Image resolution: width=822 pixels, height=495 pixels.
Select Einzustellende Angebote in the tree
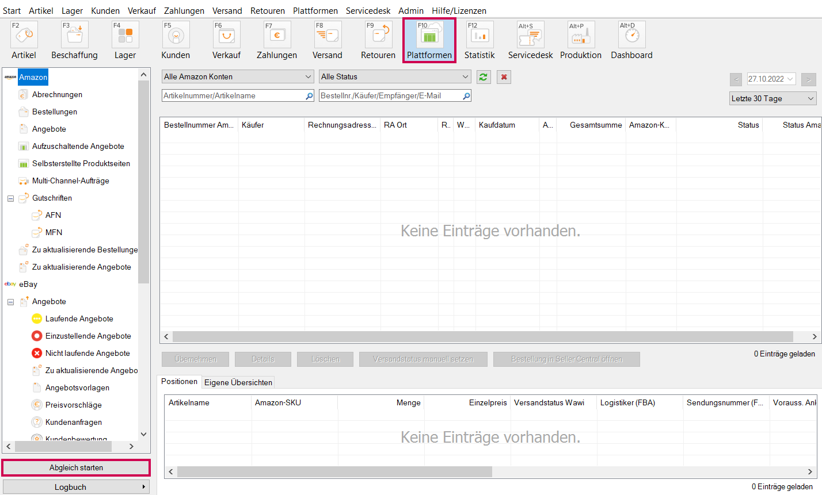tap(88, 336)
